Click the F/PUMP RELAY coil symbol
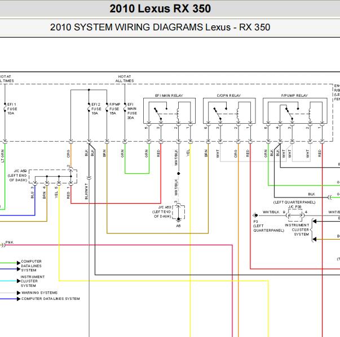This screenshot has width=340, height=337. coord(310,114)
